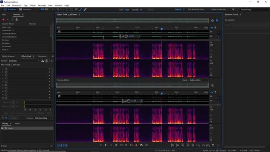Toggle Loop Playback in the transport
Screen dimensions: 270x152
pyautogui.click(x=141, y=145)
